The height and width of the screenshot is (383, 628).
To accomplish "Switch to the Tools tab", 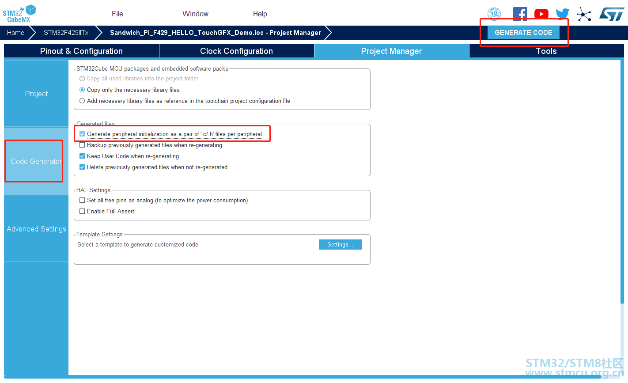I will 546,51.
